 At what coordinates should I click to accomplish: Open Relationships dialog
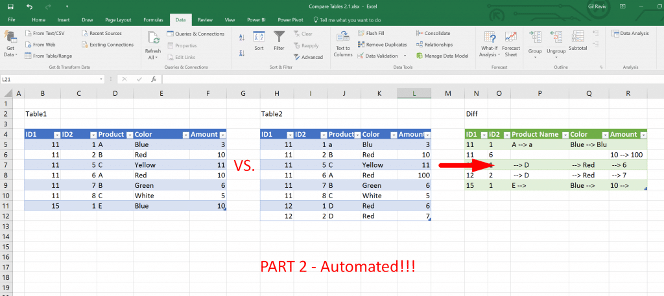point(434,45)
